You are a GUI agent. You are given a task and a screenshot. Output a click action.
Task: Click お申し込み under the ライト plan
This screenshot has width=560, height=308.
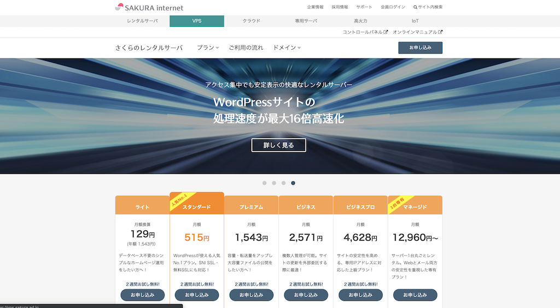tap(143, 295)
